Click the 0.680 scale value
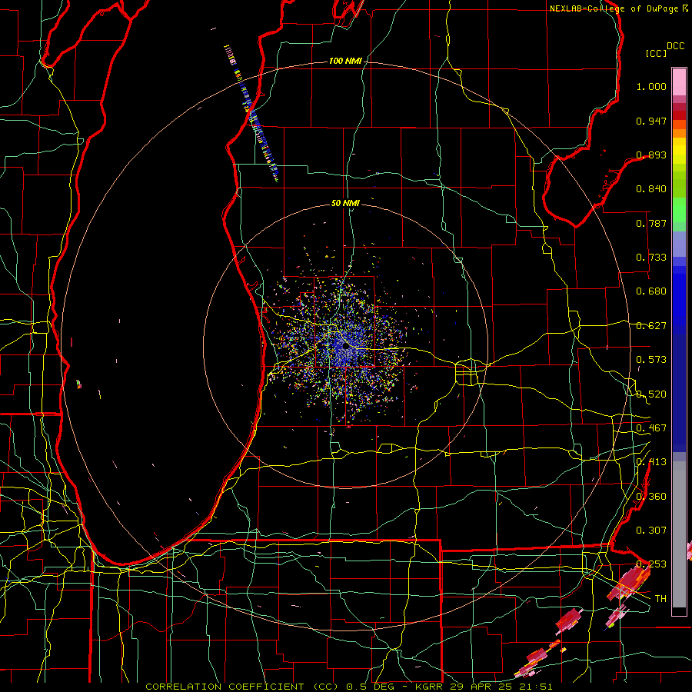Screen dimensions: 692x692 [x=651, y=291]
